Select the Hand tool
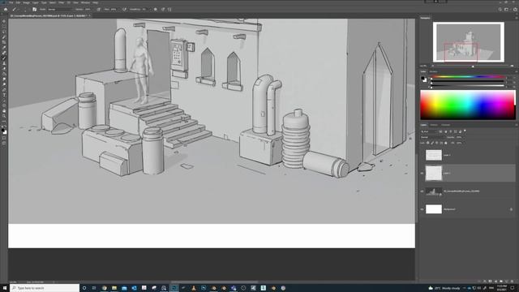This screenshot has height=292, width=519. point(4,111)
